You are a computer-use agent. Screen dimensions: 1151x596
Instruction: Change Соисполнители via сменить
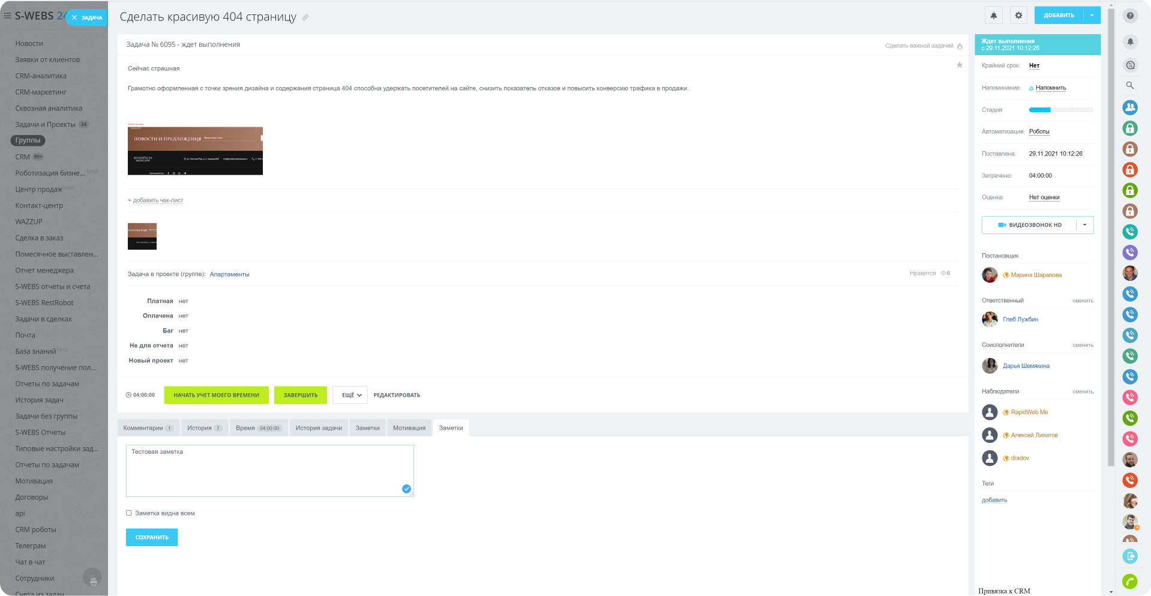tap(1083, 345)
